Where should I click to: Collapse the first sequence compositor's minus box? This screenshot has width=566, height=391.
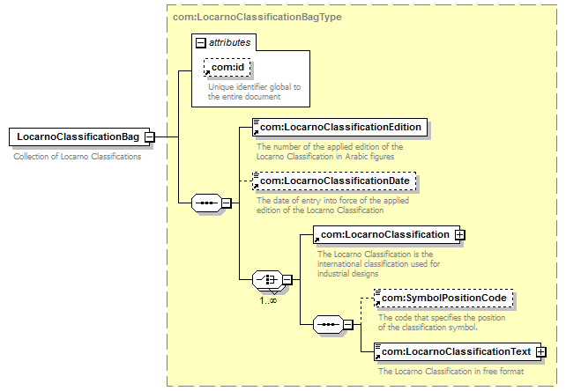[226, 203]
